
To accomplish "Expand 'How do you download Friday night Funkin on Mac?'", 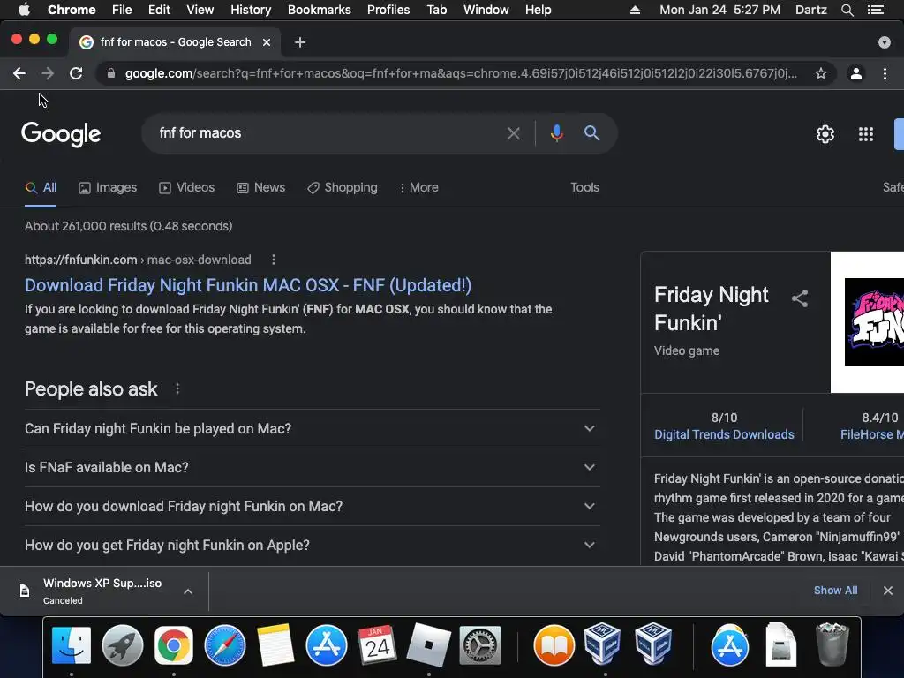I will 312,506.
